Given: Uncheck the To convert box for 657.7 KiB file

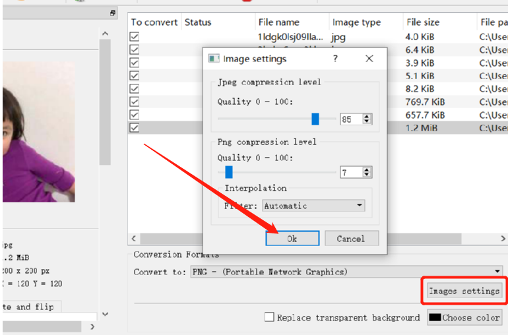Looking at the screenshot, I should pos(135,115).
